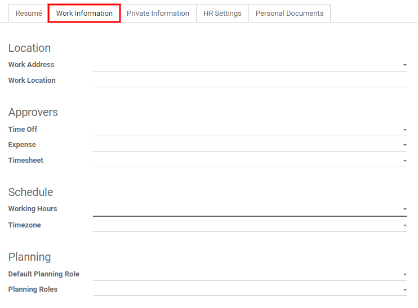The image size is (418, 308).
Task: Switch to the Private Information tab
Action: (158, 14)
